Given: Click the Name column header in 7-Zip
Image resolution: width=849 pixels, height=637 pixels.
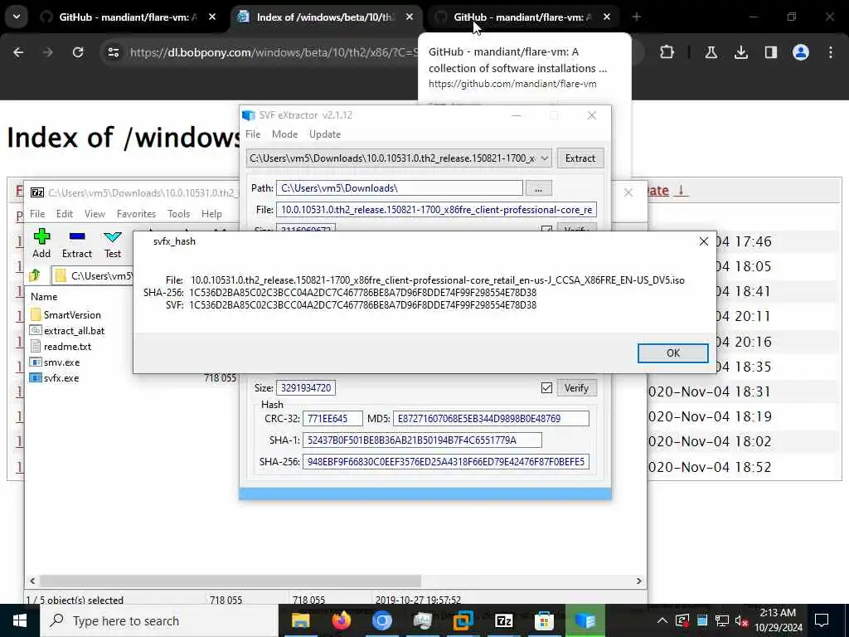Looking at the screenshot, I should point(44,297).
